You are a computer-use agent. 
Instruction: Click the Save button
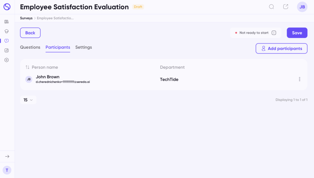coord(297,33)
